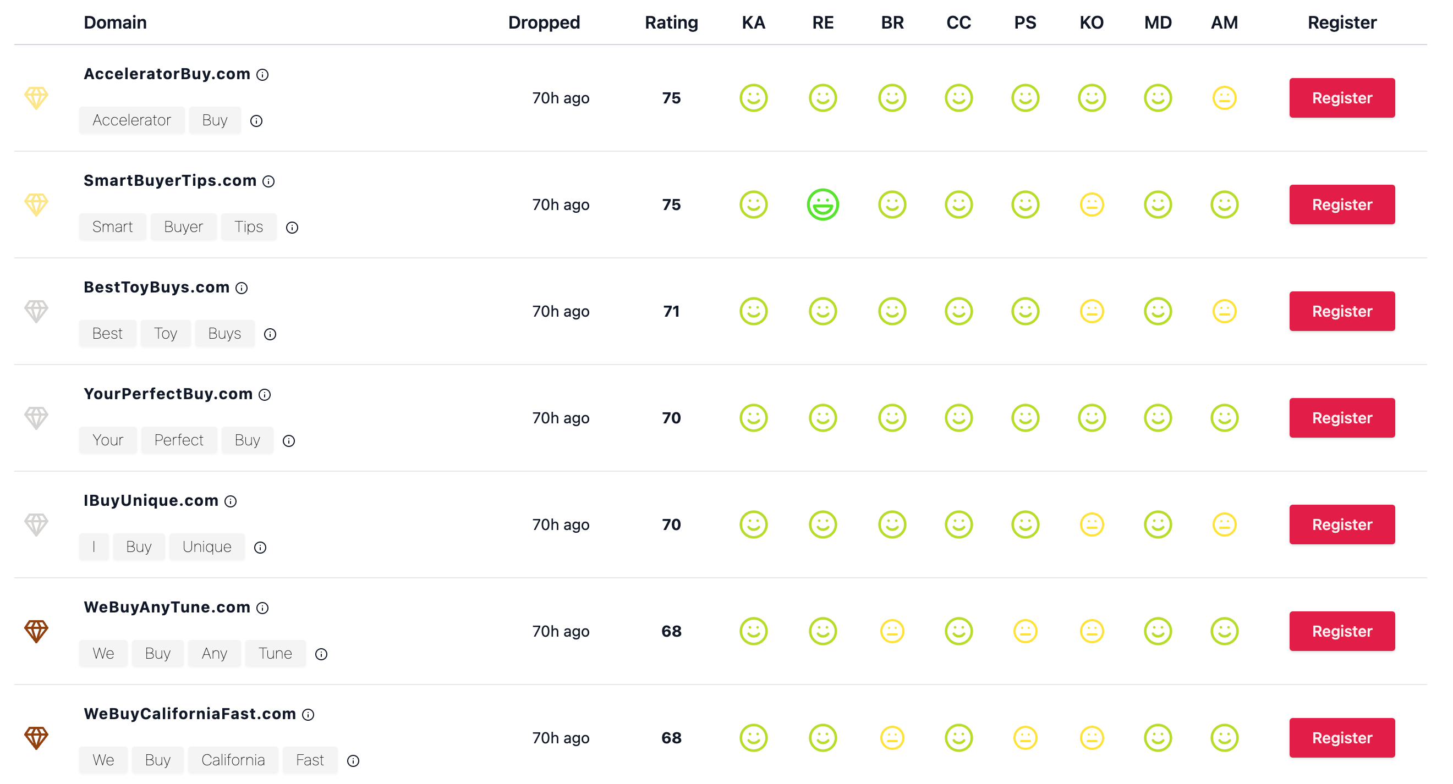Click info icon next to SmartBuyerTips.com title

(268, 181)
